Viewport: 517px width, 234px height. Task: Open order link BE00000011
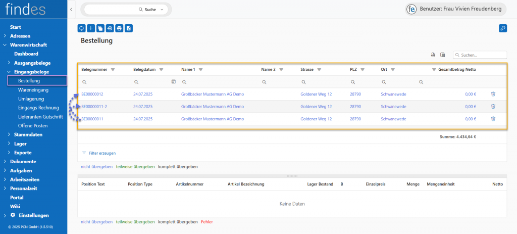92,119
